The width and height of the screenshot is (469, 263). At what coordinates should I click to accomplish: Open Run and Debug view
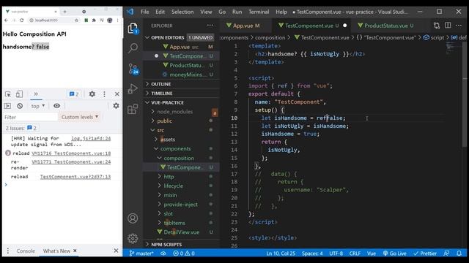click(133, 89)
